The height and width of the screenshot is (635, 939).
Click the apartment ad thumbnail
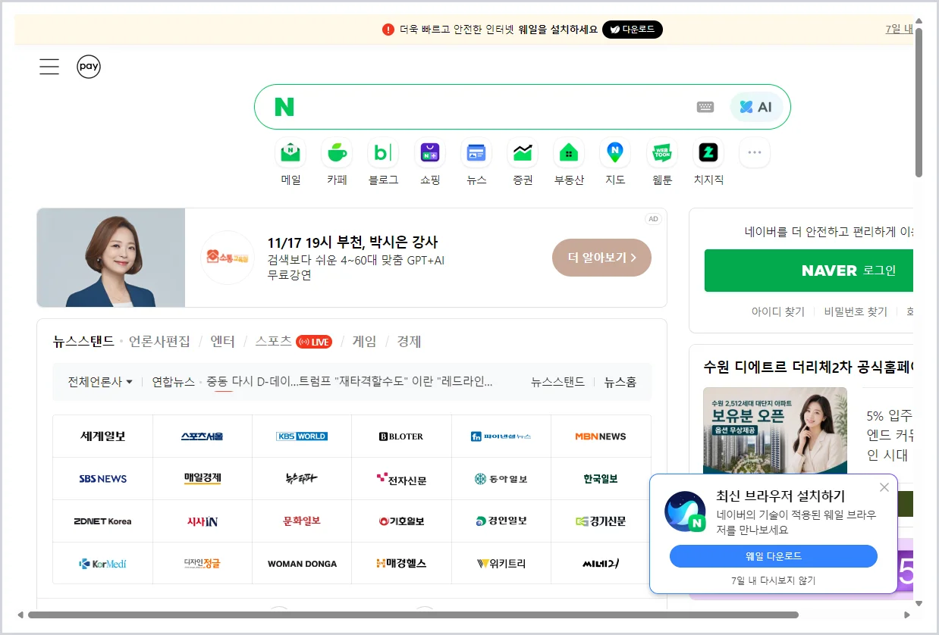pos(775,430)
